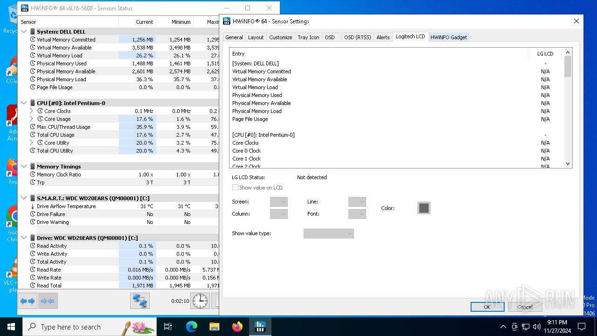Open the Column dropdown
The height and width of the screenshot is (336, 597).
pyautogui.click(x=278, y=214)
